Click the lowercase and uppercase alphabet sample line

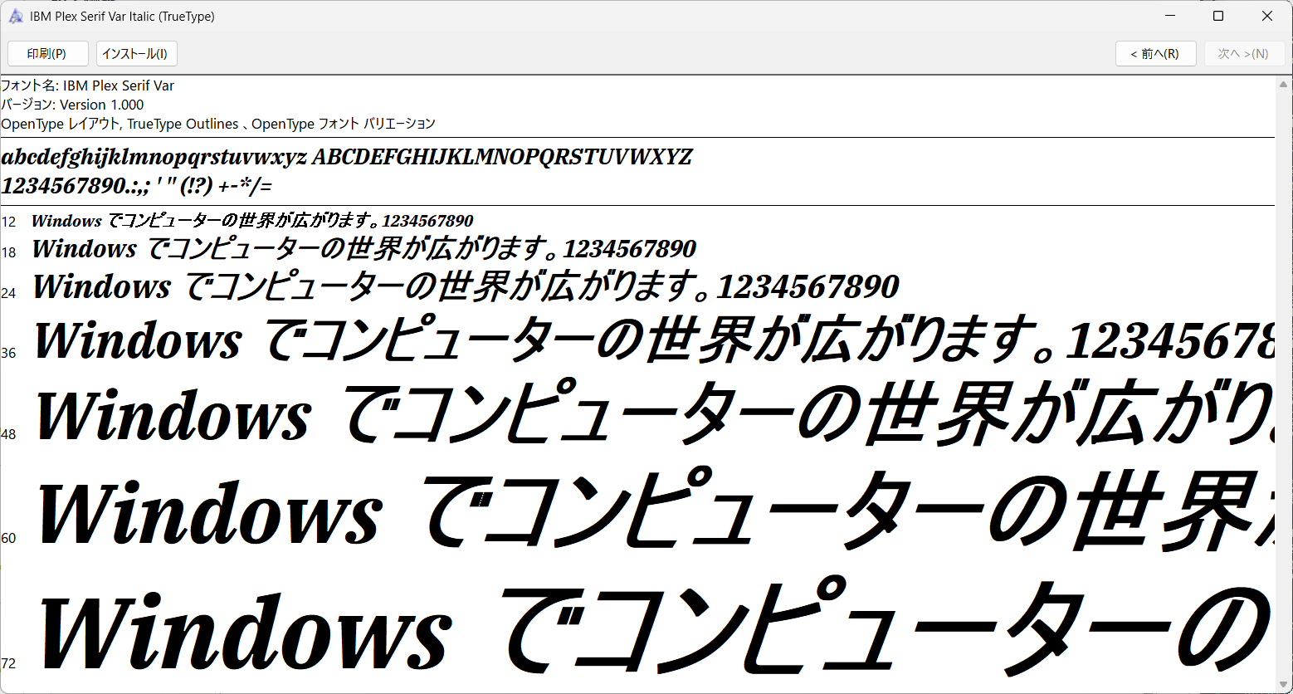pos(347,157)
